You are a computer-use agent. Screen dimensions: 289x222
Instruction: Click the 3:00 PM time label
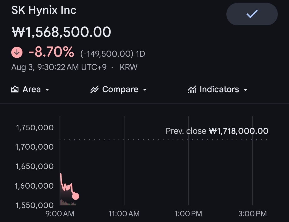(253, 214)
